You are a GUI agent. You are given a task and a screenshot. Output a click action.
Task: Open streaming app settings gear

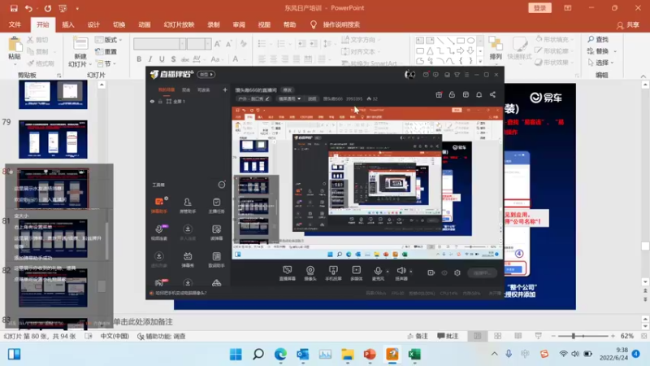coord(457,272)
